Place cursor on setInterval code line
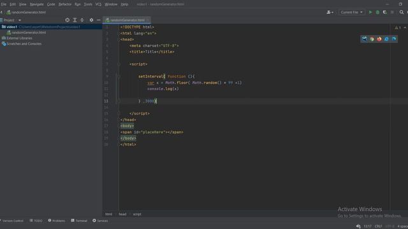 (166, 76)
